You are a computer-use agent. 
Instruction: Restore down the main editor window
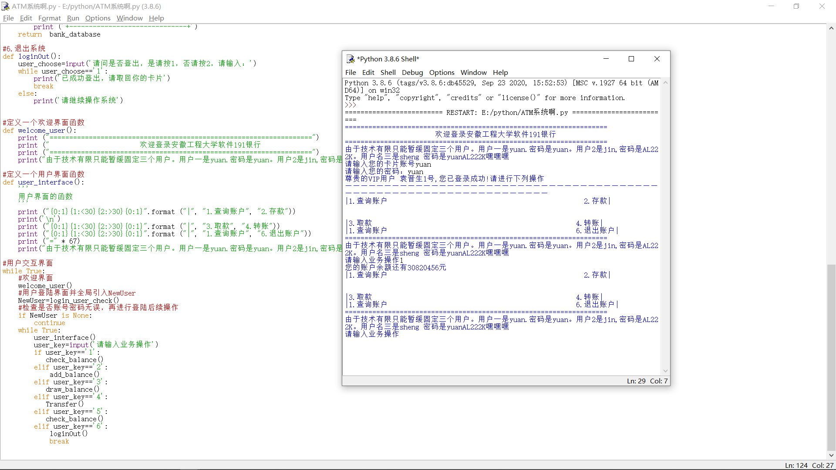tap(796, 6)
